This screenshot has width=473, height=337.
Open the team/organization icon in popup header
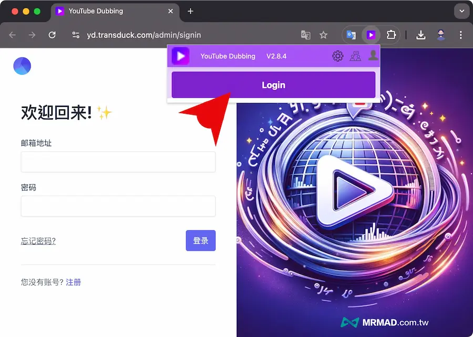[355, 56]
